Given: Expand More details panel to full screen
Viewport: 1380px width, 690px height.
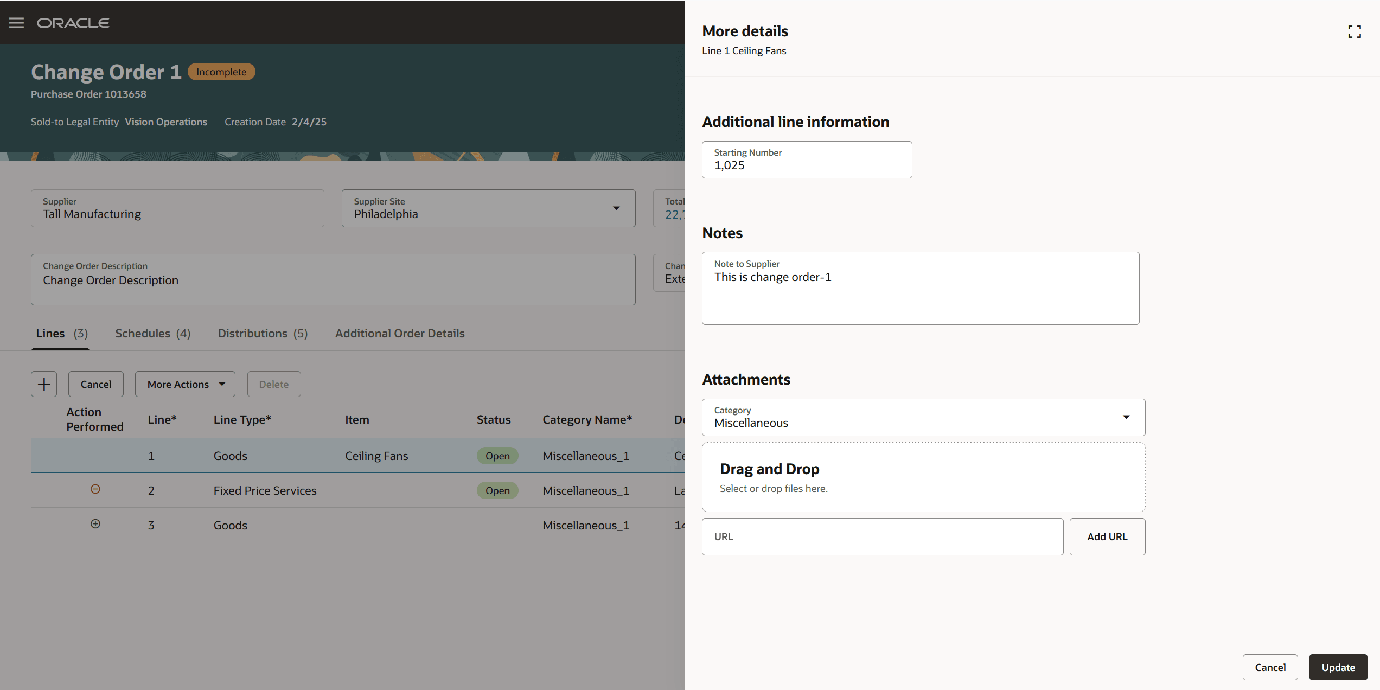Looking at the screenshot, I should [x=1354, y=32].
